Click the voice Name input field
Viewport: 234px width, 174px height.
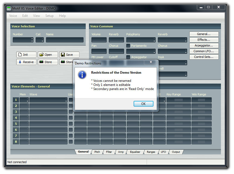[64, 40]
